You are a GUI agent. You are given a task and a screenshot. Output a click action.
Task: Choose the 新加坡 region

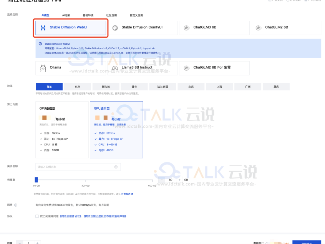click(106, 87)
